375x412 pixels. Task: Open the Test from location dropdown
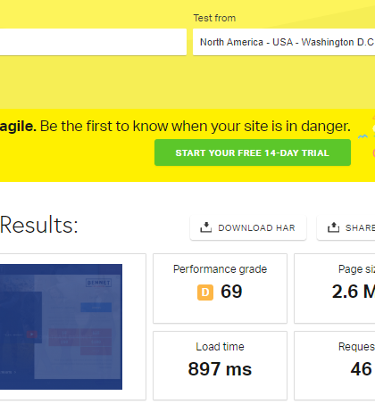(284, 42)
